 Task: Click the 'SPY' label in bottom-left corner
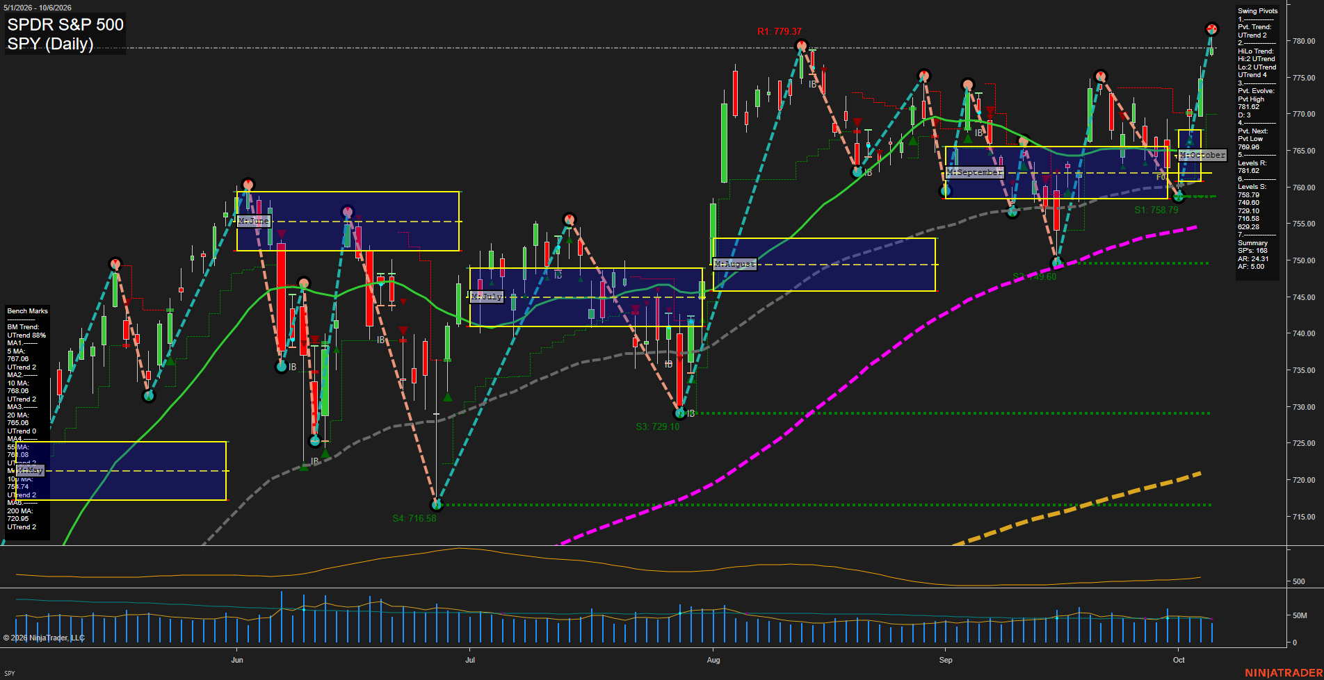point(10,673)
